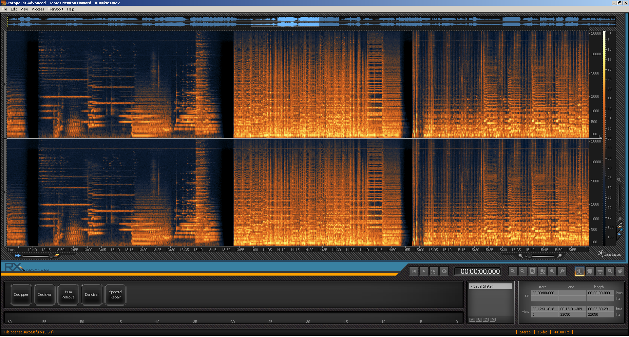Click the rewind to start button
The width and height of the screenshot is (629, 337).
pos(414,271)
